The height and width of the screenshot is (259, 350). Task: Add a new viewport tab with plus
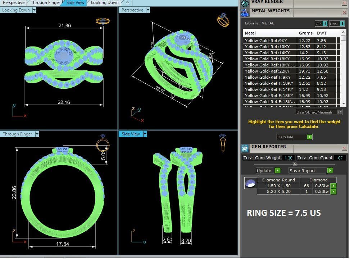point(127,3)
